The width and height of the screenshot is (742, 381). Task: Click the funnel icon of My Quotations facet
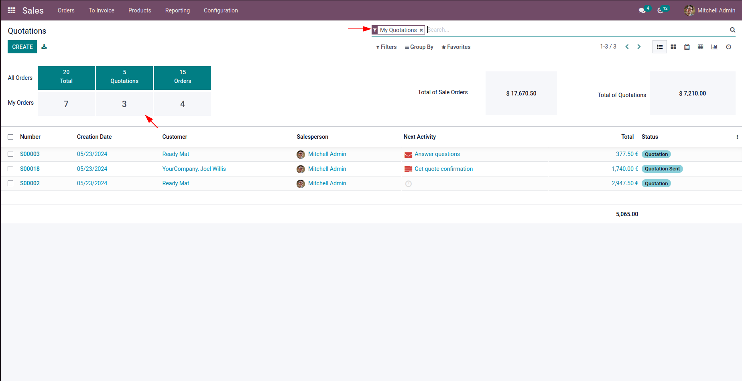click(375, 30)
